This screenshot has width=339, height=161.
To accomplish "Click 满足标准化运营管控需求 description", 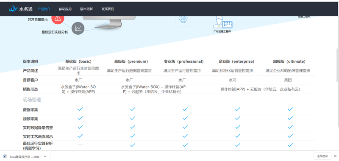I will (x=233, y=71).
